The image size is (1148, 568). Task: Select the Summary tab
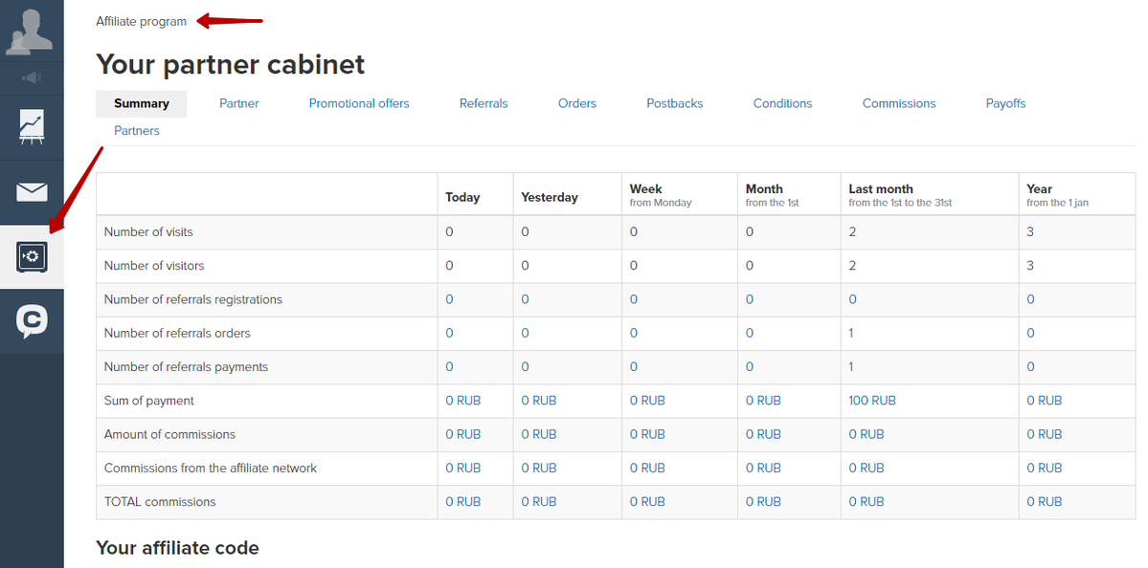click(x=142, y=104)
